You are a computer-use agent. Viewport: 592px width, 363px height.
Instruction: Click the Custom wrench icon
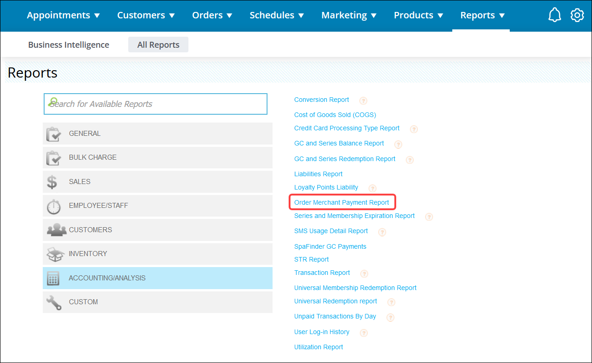tap(54, 302)
